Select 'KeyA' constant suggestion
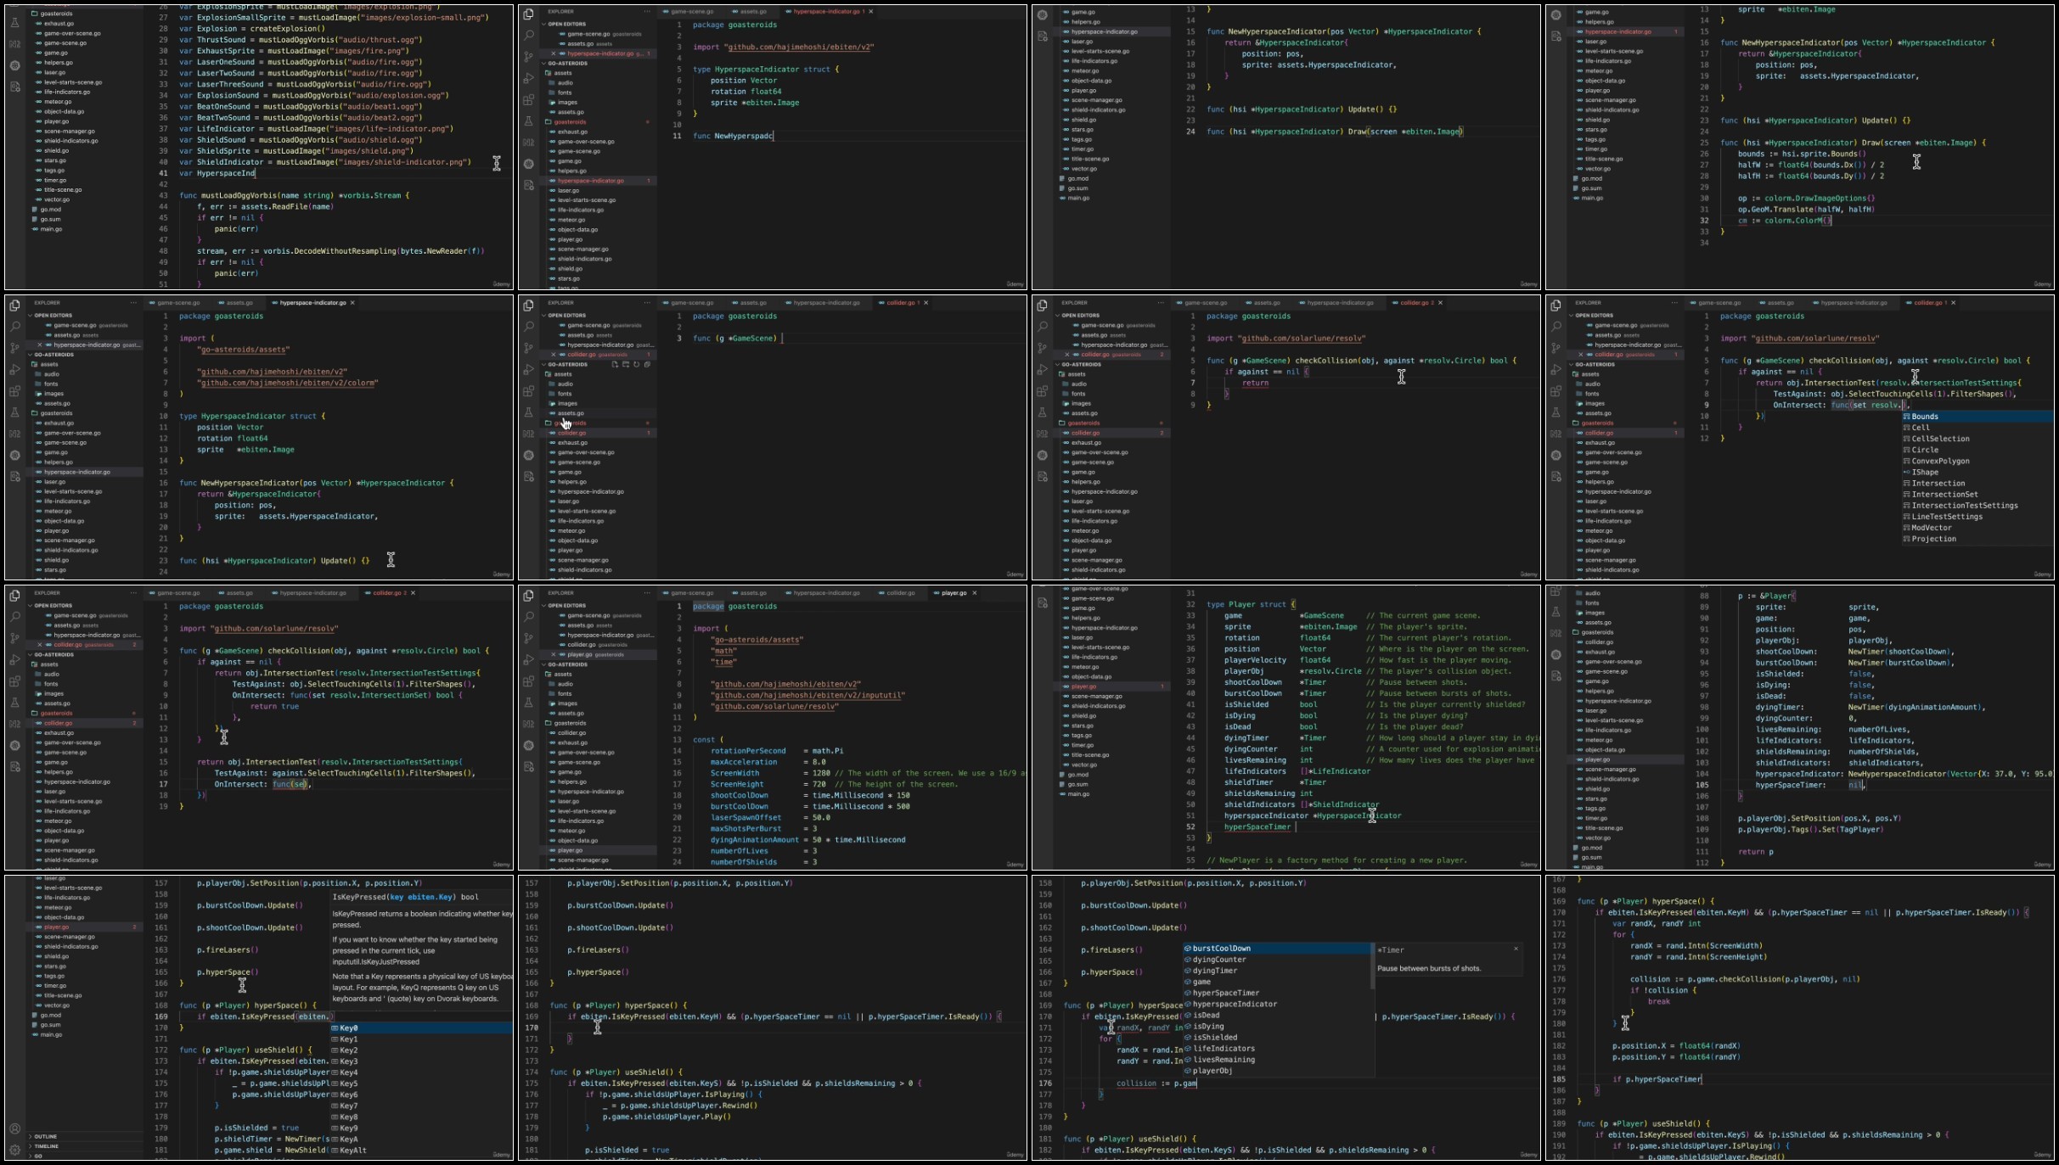2059x1165 pixels. click(421, 1139)
